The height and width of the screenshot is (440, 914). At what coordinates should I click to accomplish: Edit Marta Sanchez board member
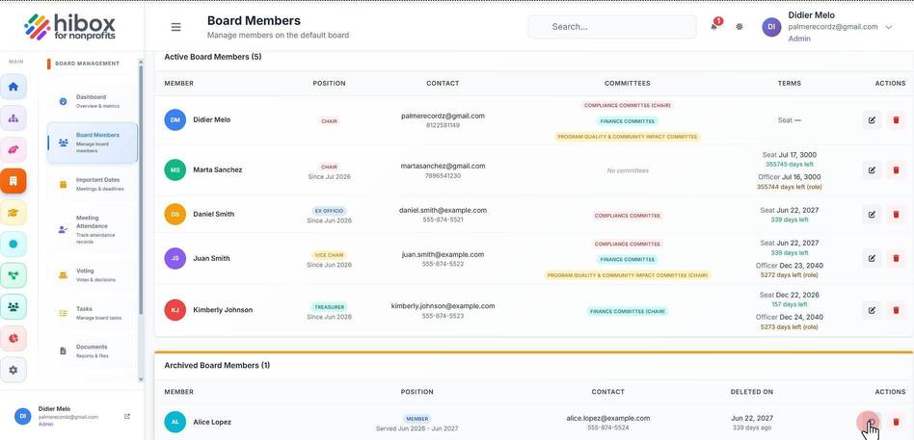(872, 170)
